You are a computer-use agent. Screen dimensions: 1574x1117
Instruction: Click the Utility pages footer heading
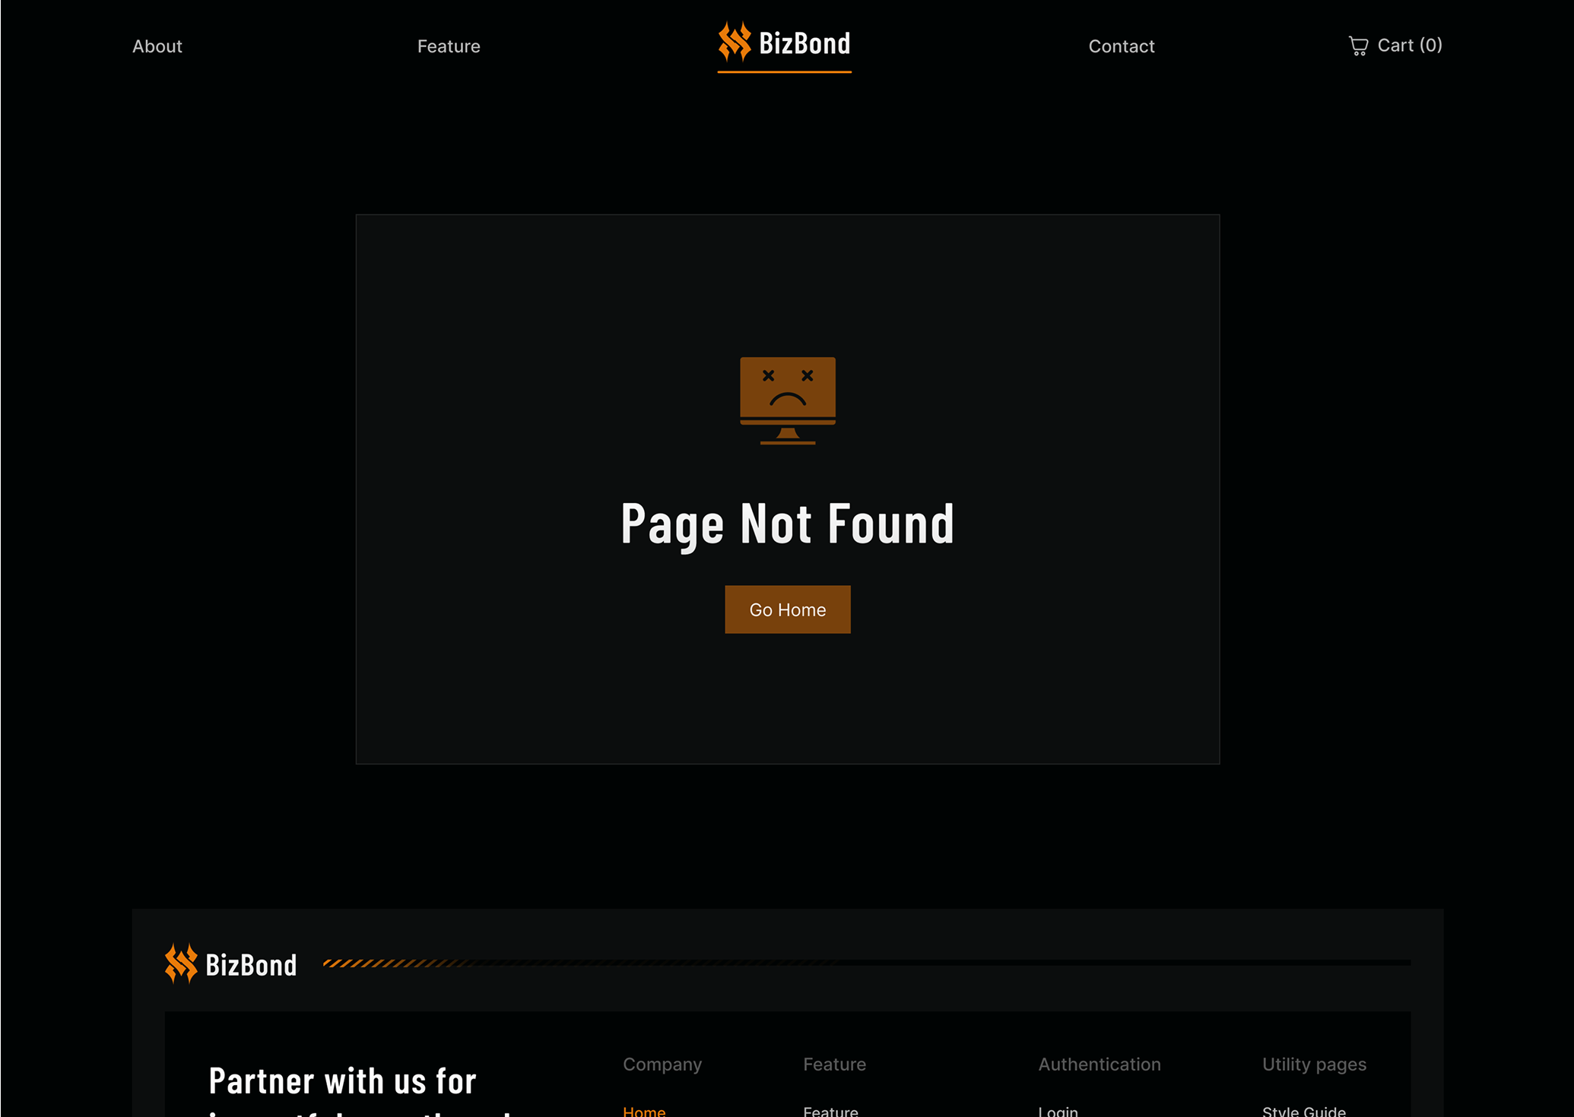pyautogui.click(x=1314, y=1065)
